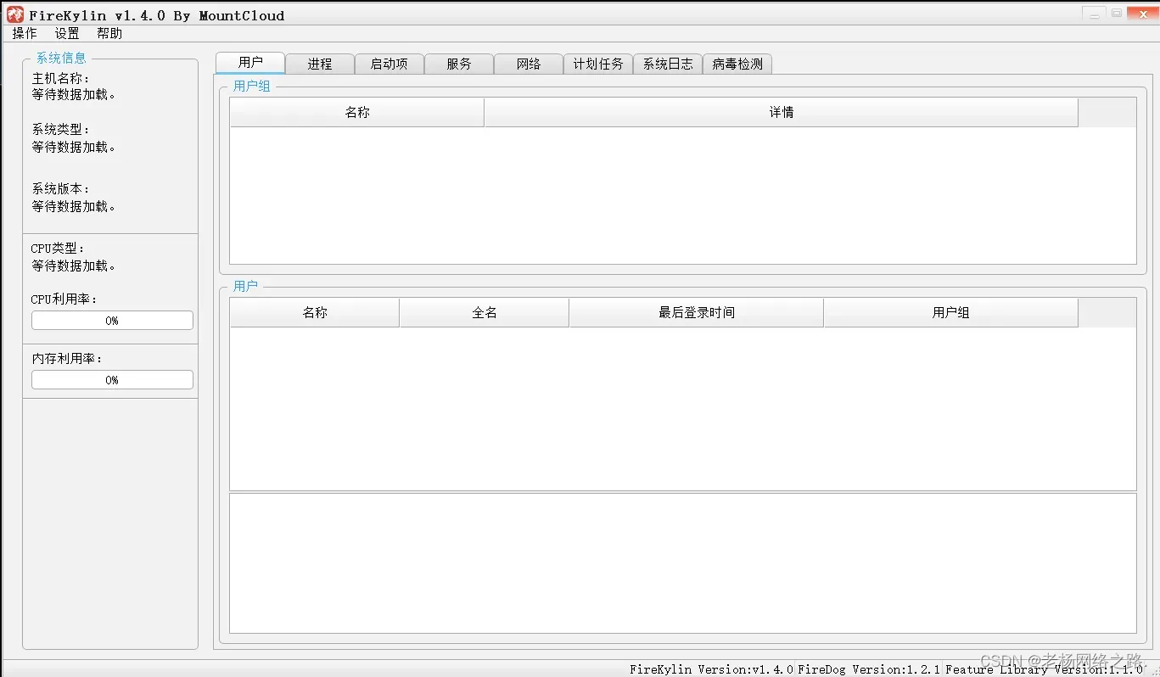Switch to the 服务 tab
This screenshot has width=1160, height=677.
coord(459,64)
